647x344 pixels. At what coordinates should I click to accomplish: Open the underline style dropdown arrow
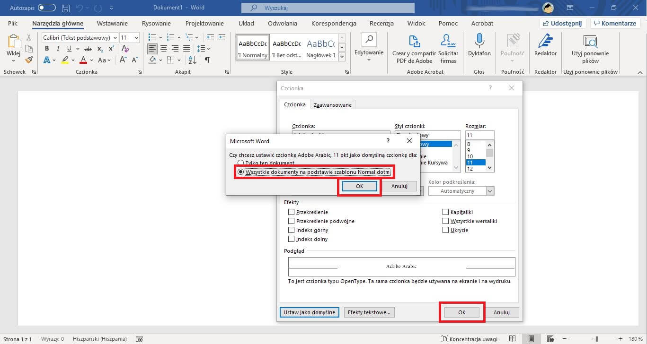[77, 49]
